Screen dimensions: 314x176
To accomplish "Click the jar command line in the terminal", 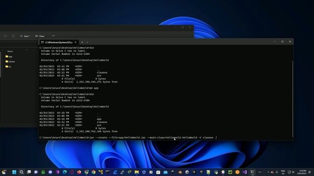I will (x=128, y=137).
